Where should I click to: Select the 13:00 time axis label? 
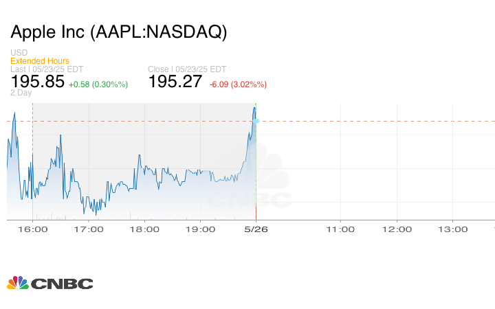[x=453, y=229]
